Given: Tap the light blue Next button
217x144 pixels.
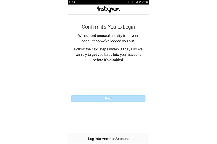Looking at the screenshot, I should [x=108, y=98].
